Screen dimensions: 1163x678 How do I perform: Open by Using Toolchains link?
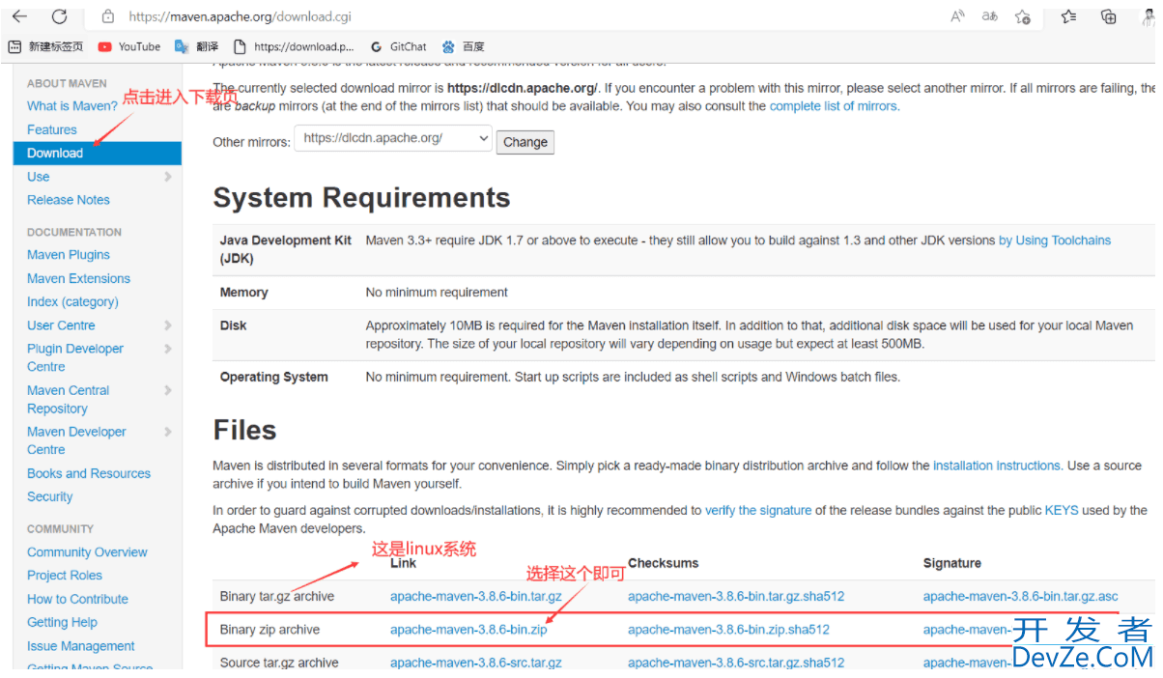pyautogui.click(x=1055, y=240)
